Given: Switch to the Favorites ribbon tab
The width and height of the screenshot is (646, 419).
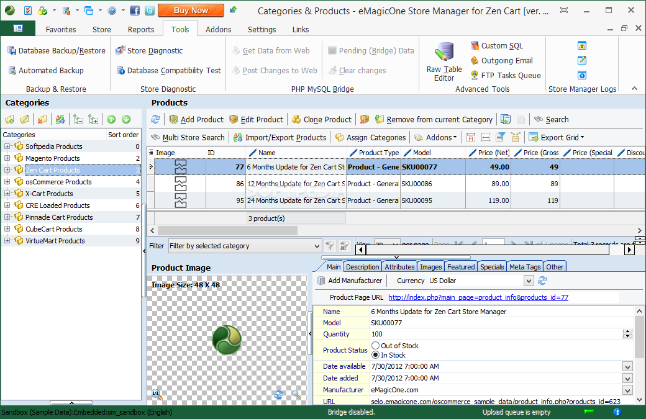Looking at the screenshot, I should point(61,30).
